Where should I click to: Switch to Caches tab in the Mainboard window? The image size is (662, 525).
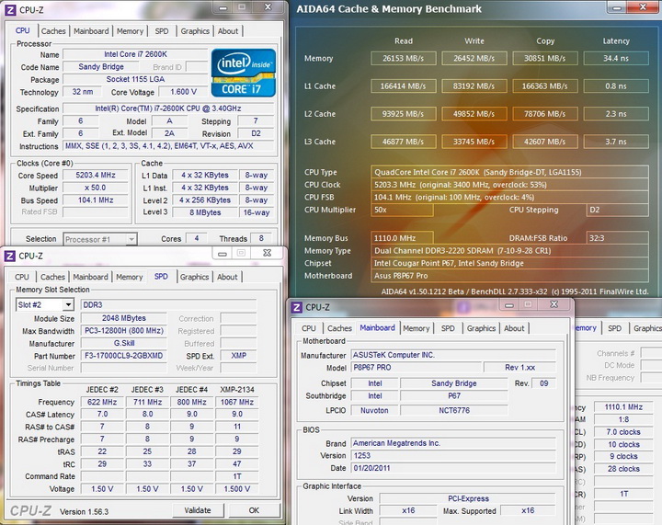tap(339, 328)
